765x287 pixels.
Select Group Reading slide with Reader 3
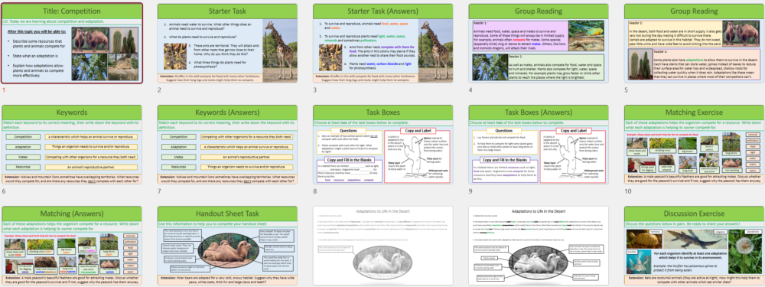tap(695, 43)
